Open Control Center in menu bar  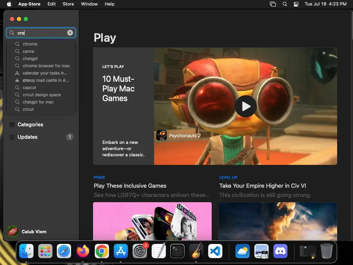(x=296, y=4)
